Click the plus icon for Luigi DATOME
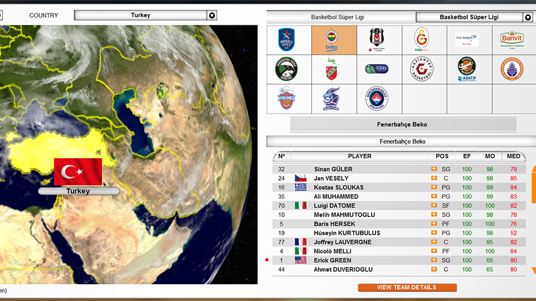 [434, 205]
